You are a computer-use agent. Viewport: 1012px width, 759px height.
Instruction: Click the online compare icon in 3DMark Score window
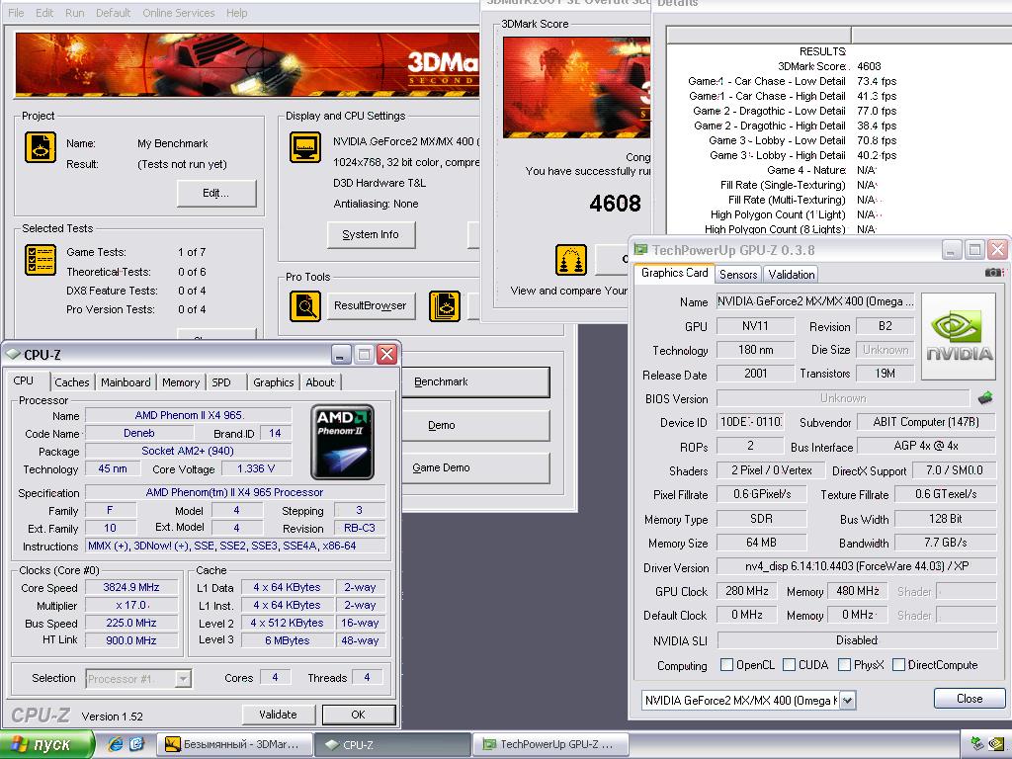pyautogui.click(x=571, y=260)
